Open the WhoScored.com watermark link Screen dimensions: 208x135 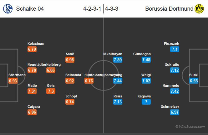point(191,127)
